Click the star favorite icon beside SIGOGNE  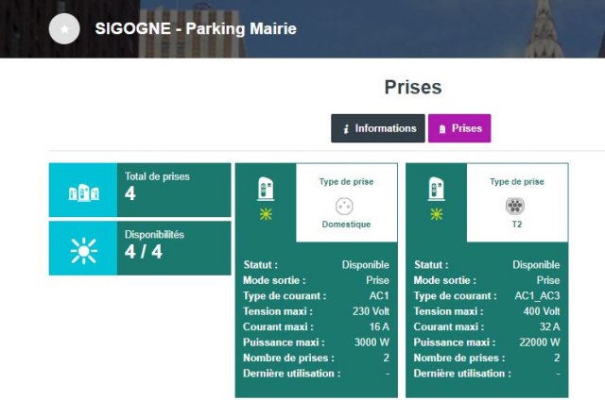click(64, 29)
